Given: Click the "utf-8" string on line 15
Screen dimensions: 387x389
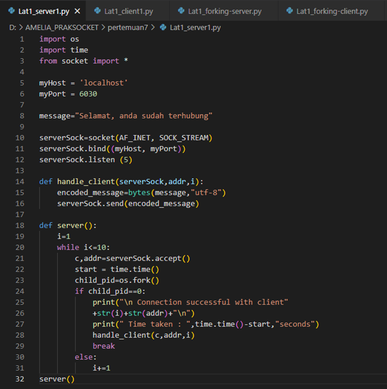Looking at the screenshot, I should pos(206,192).
